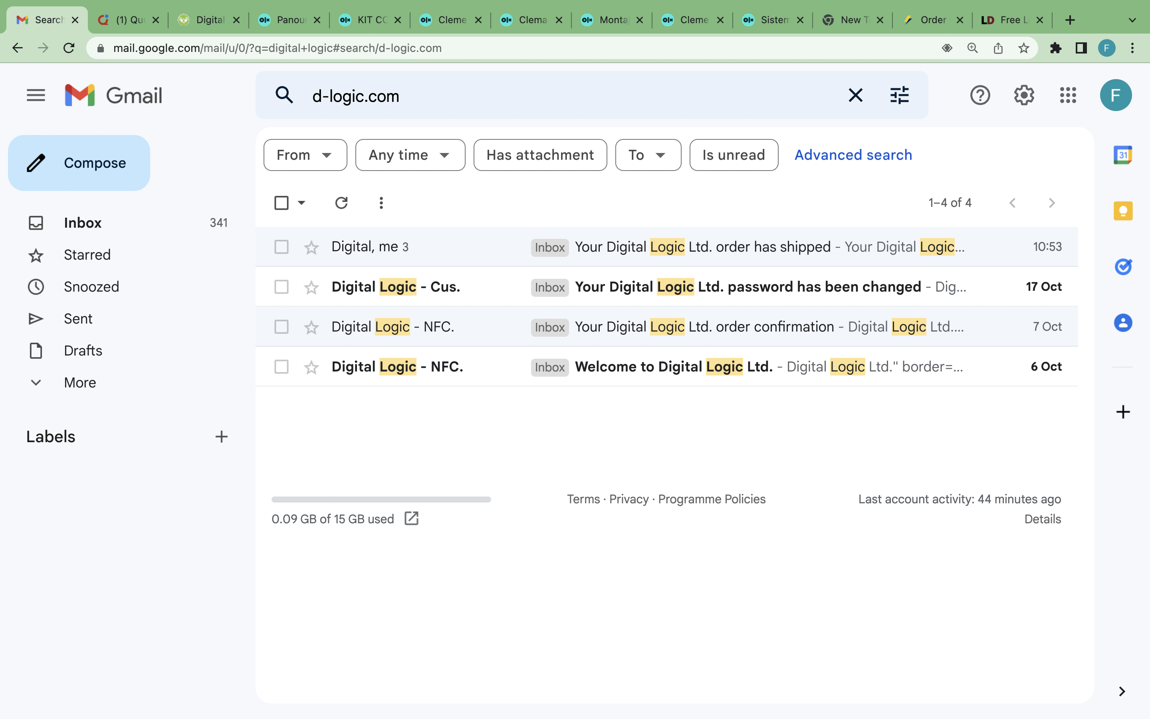This screenshot has width=1150, height=719.
Task: Open the Drafts folder
Action: [83, 350]
